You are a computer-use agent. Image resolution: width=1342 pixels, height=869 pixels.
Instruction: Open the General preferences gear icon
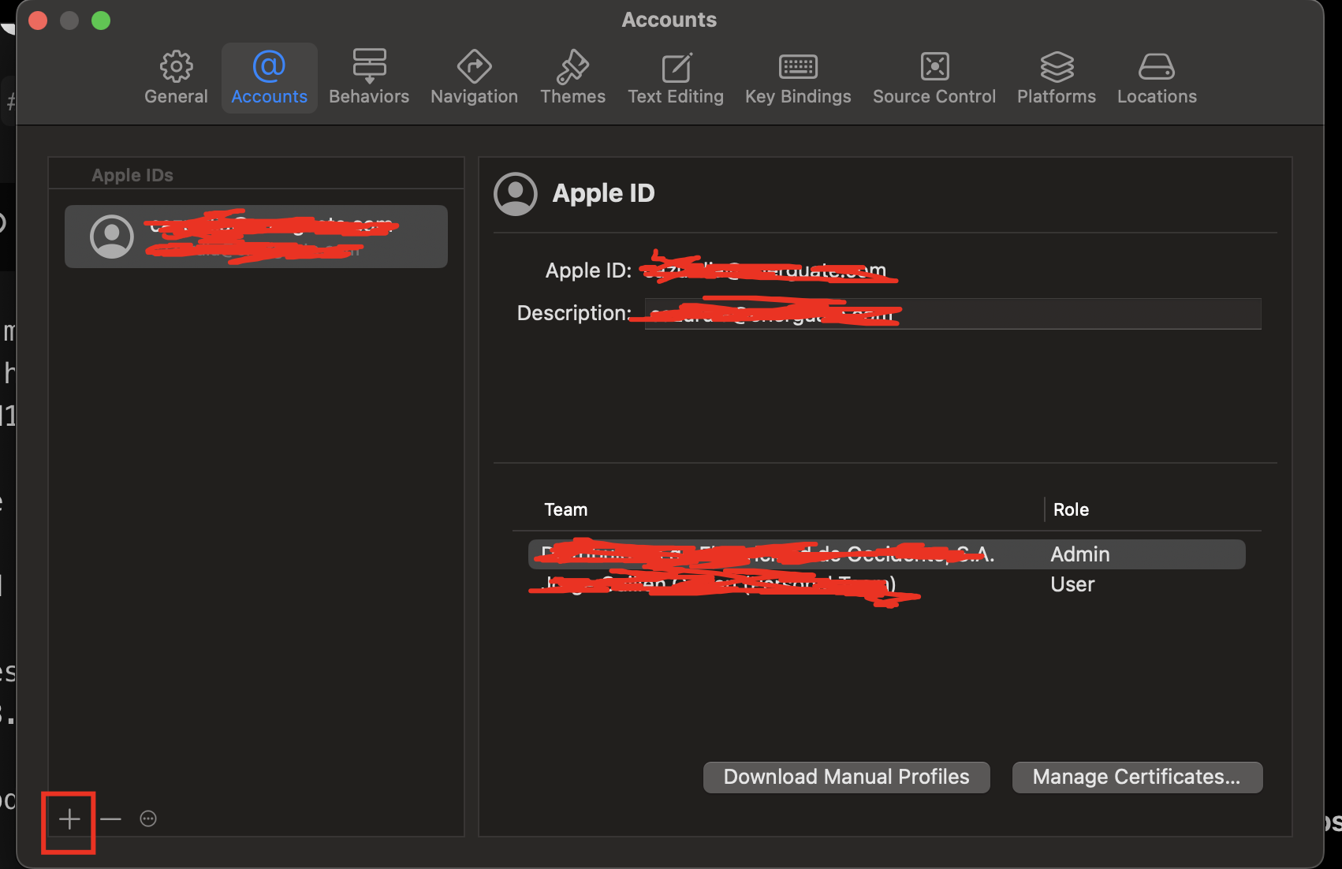coord(176,78)
